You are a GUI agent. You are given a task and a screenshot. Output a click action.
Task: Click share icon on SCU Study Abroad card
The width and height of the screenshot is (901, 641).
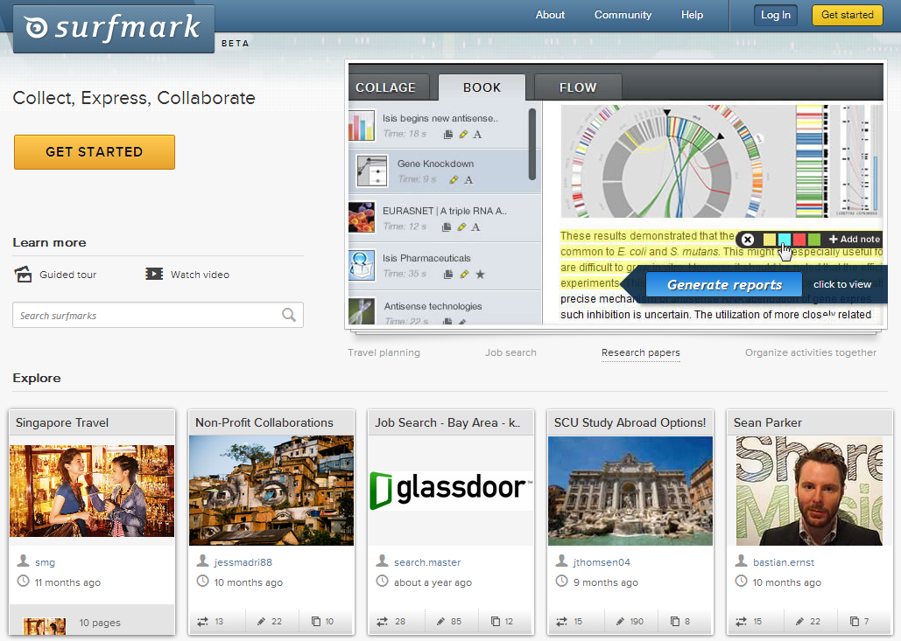[x=562, y=622]
